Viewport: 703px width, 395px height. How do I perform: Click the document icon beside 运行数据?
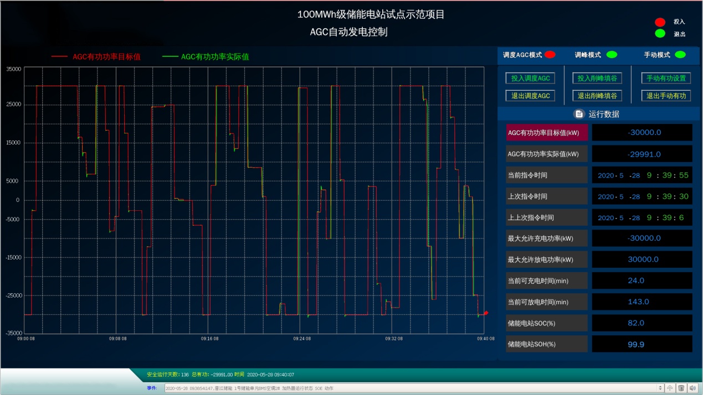click(x=579, y=114)
